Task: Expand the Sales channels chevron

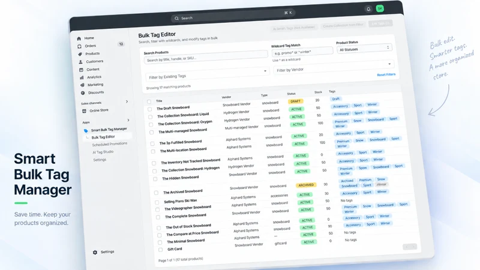Action: coord(127,101)
